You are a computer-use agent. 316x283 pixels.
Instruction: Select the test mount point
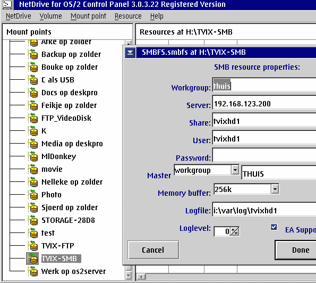(48, 233)
